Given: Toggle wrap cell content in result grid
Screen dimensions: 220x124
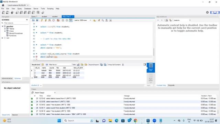Looking at the screenshot, I should (123, 65).
